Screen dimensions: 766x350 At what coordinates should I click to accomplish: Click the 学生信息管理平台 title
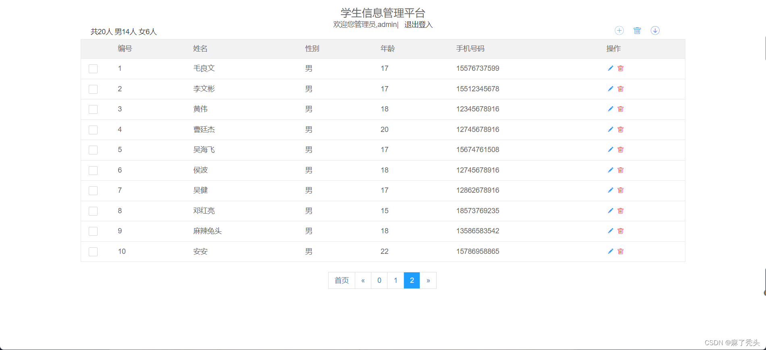pos(383,13)
